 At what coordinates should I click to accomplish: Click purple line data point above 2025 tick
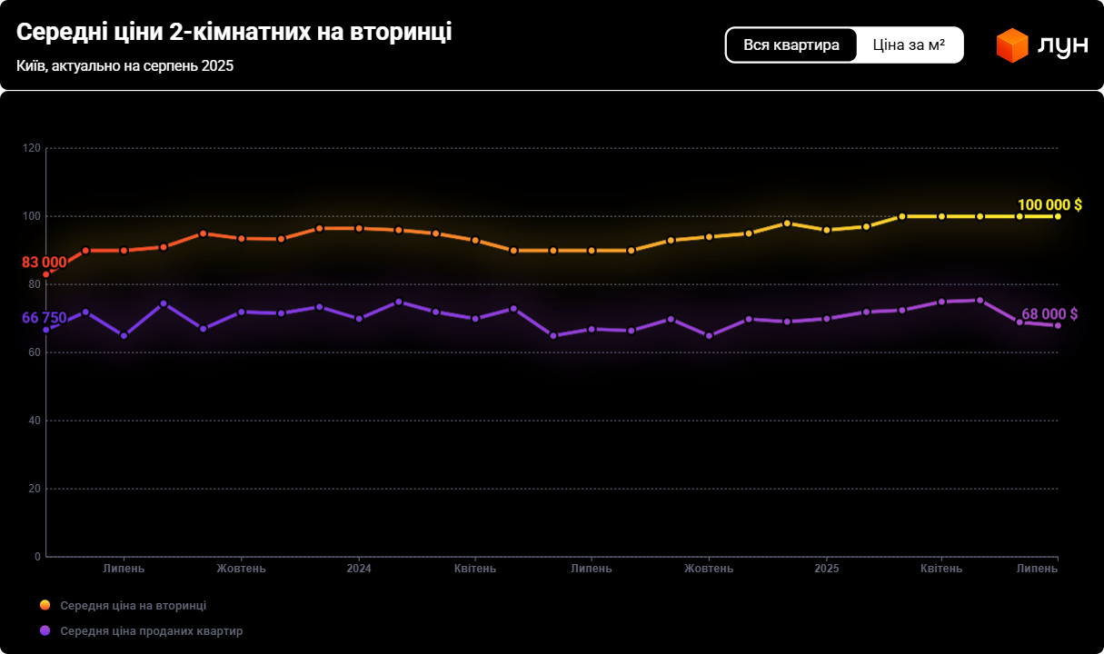826,319
